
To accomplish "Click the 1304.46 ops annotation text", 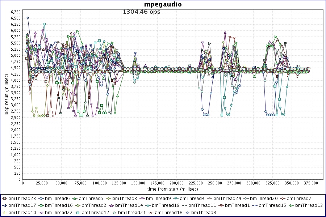I will (x=142, y=12).
